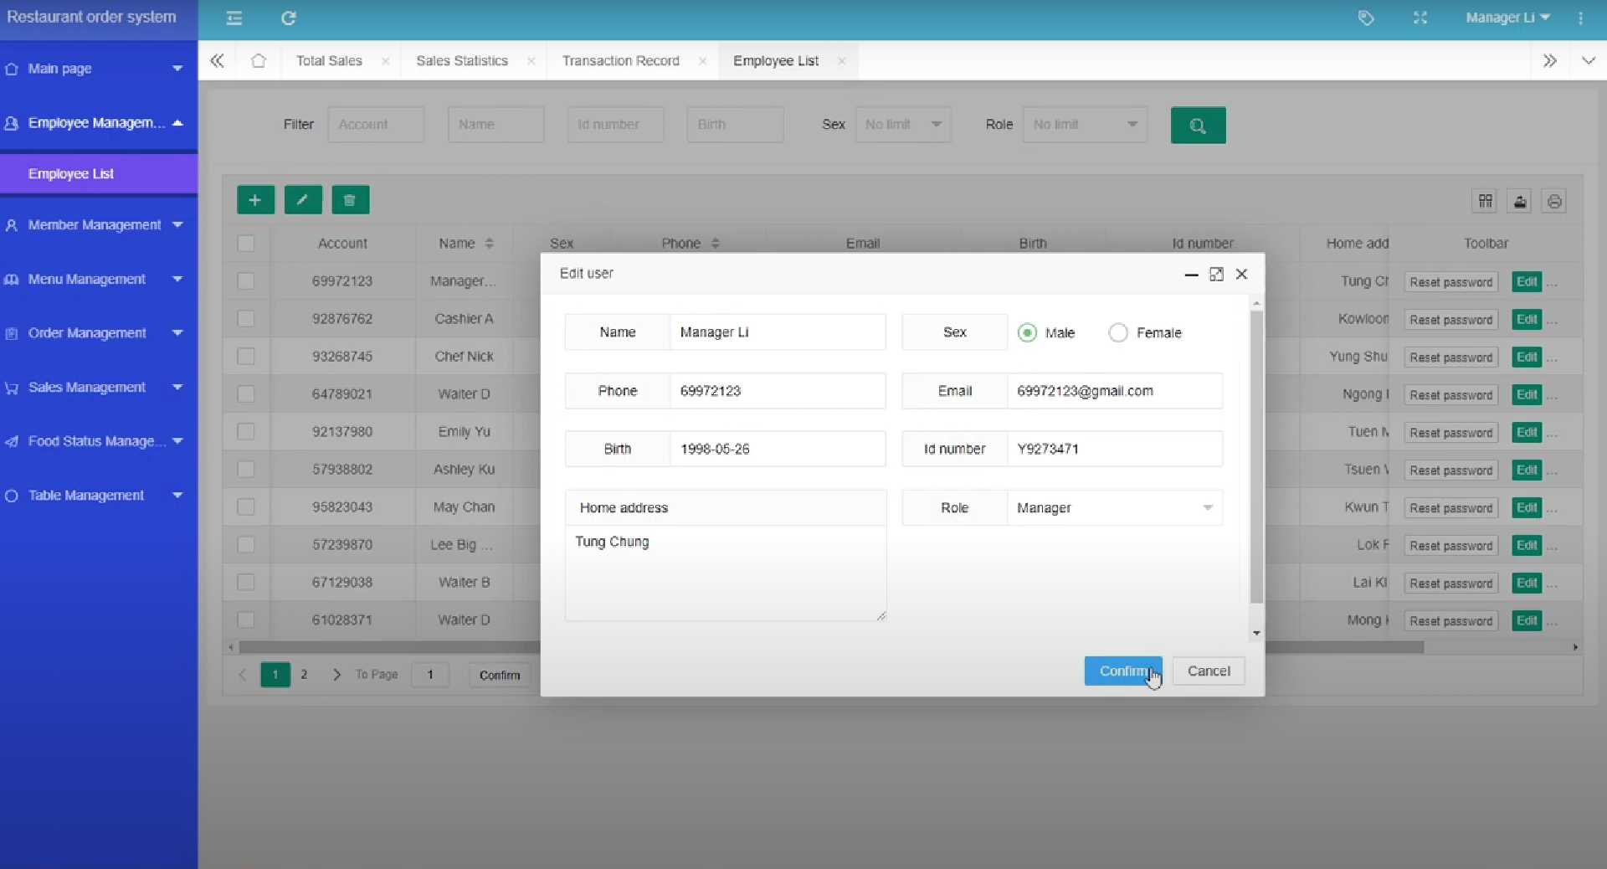Click the export table icon
Image resolution: width=1607 pixels, height=869 pixels.
click(1519, 201)
